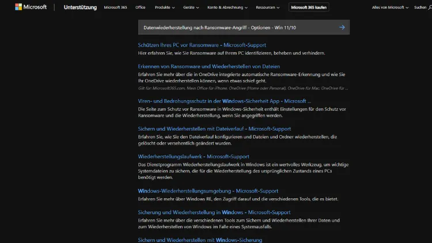Open Schützen Ihres PC vor Ransomware link
Image resolution: width=432 pixels, height=243 pixels.
202,45
